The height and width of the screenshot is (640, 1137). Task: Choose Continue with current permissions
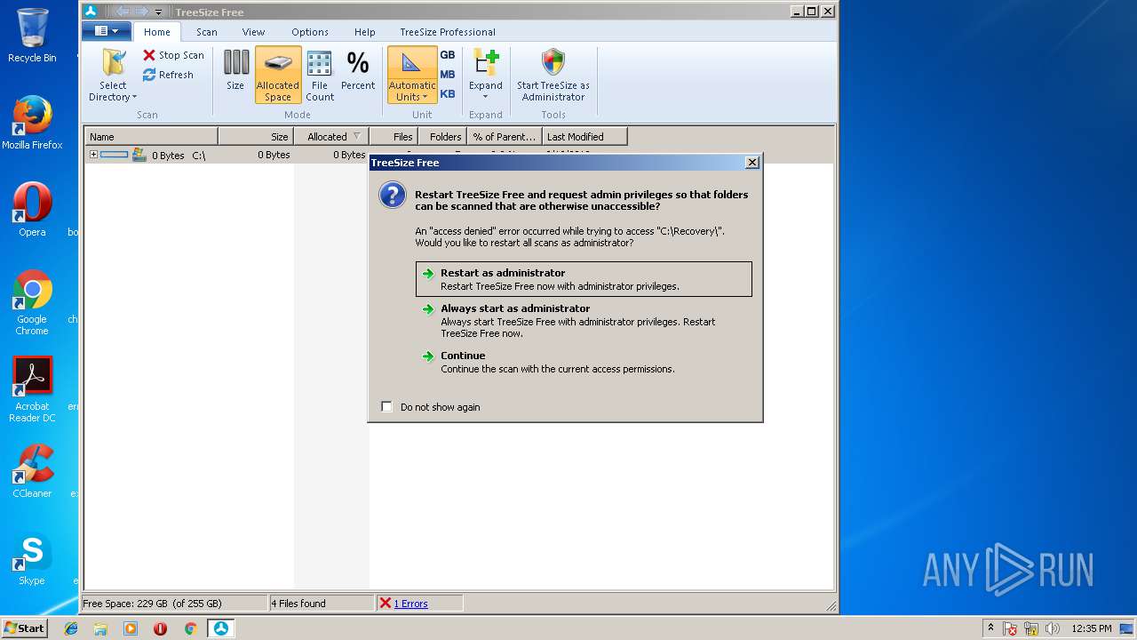pos(584,362)
